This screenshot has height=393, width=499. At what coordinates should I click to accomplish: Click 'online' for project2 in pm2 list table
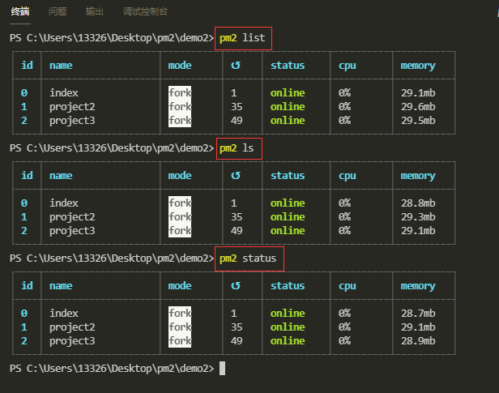pos(288,107)
